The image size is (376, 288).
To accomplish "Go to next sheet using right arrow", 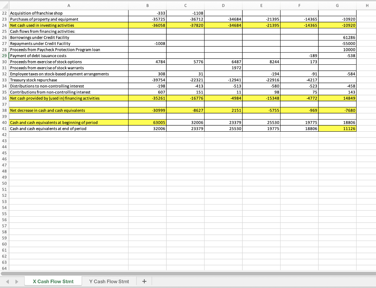I will tap(17, 281).
